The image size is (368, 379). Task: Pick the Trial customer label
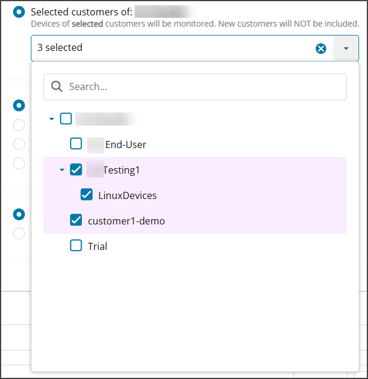pos(98,246)
